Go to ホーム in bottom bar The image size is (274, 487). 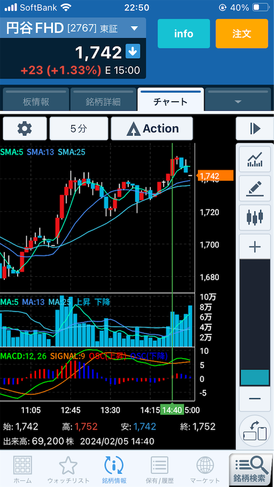point(22,469)
